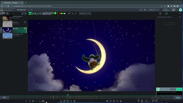Switch comment mode to General

173,89
